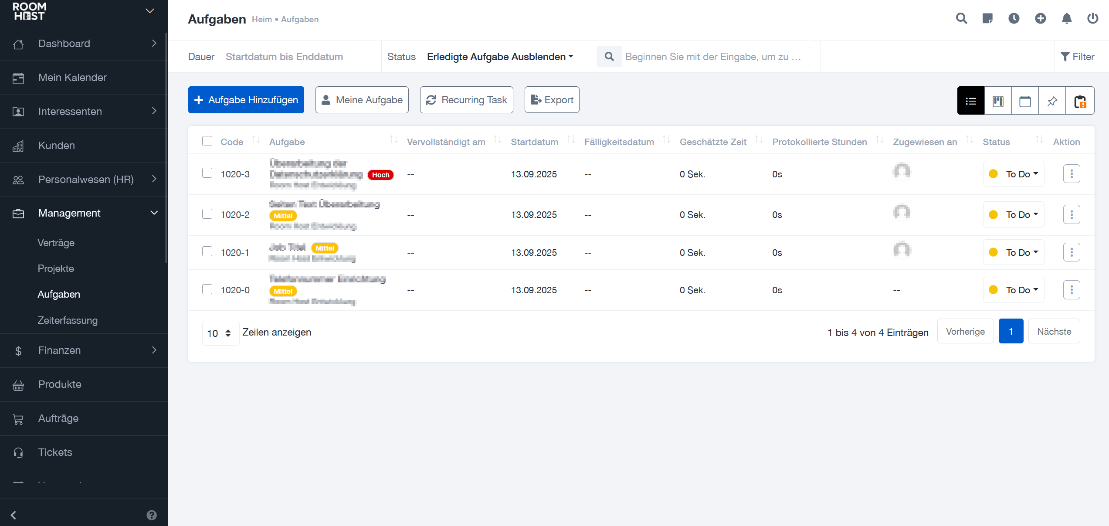Click the Export button

[x=552, y=100]
